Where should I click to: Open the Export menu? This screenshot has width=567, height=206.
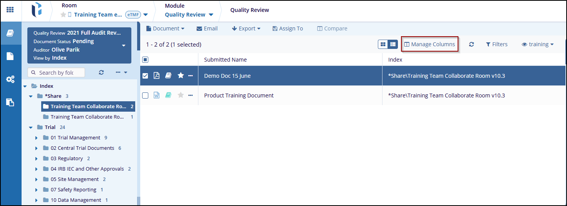(x=246, y=28)
